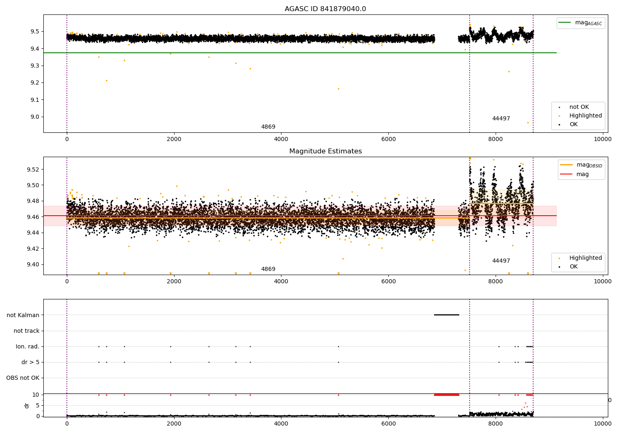Click the 'not OK' legend entry
Screen dimensions: 619x433
click(x=579, y=107)
